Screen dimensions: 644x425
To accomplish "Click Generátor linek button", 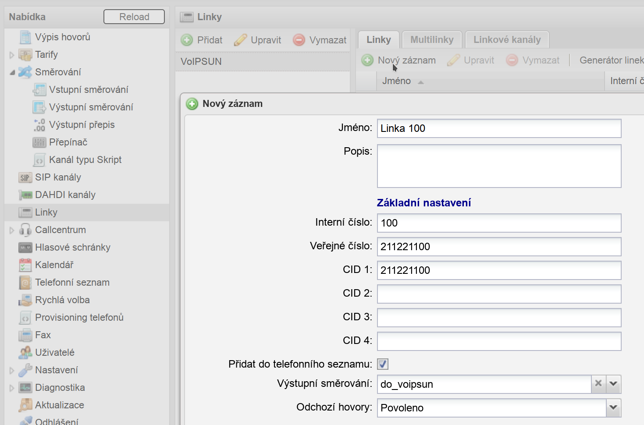I will point(611,60).
